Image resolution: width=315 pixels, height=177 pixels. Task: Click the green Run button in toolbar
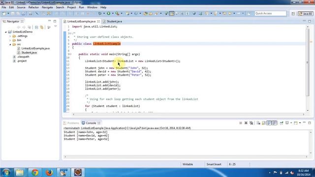pos(108,13)
